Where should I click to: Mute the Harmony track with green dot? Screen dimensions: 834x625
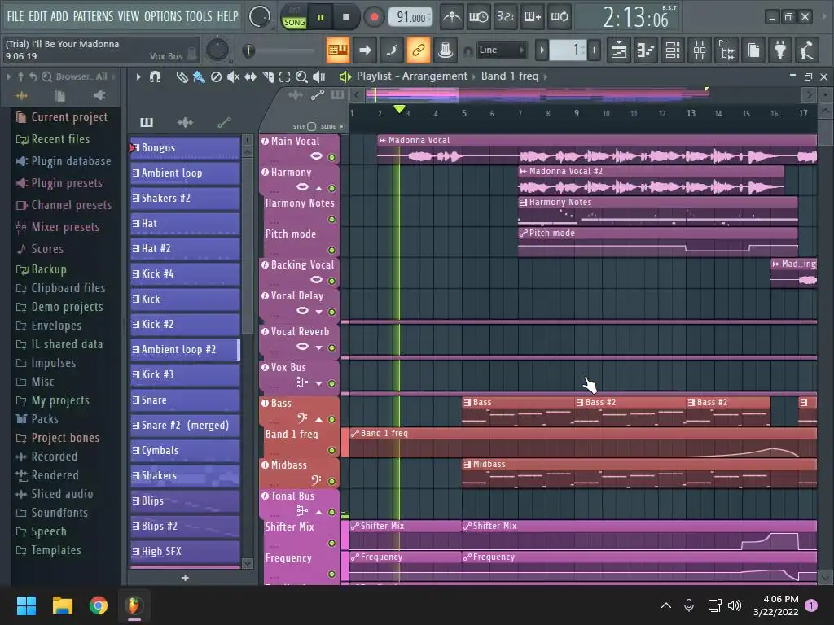(332, 188)
